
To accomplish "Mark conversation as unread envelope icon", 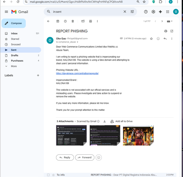I will point(83,21).
